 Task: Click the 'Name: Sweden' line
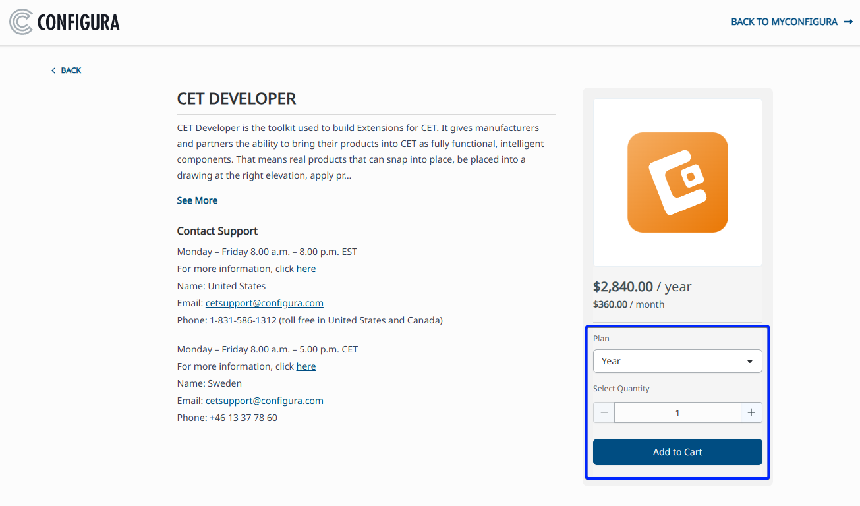(210, 383)
